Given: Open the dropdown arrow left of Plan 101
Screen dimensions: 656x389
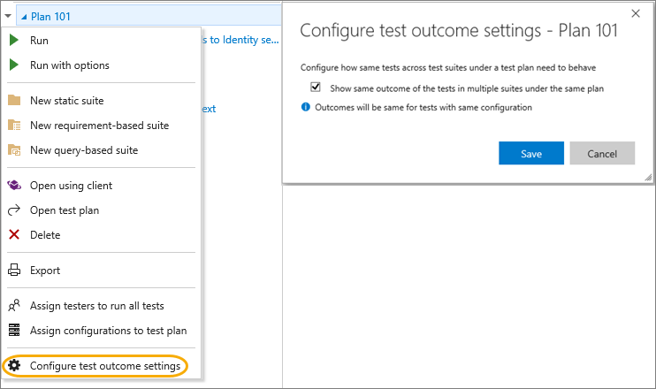Looking at the screenshot, I should click(8, 16).
